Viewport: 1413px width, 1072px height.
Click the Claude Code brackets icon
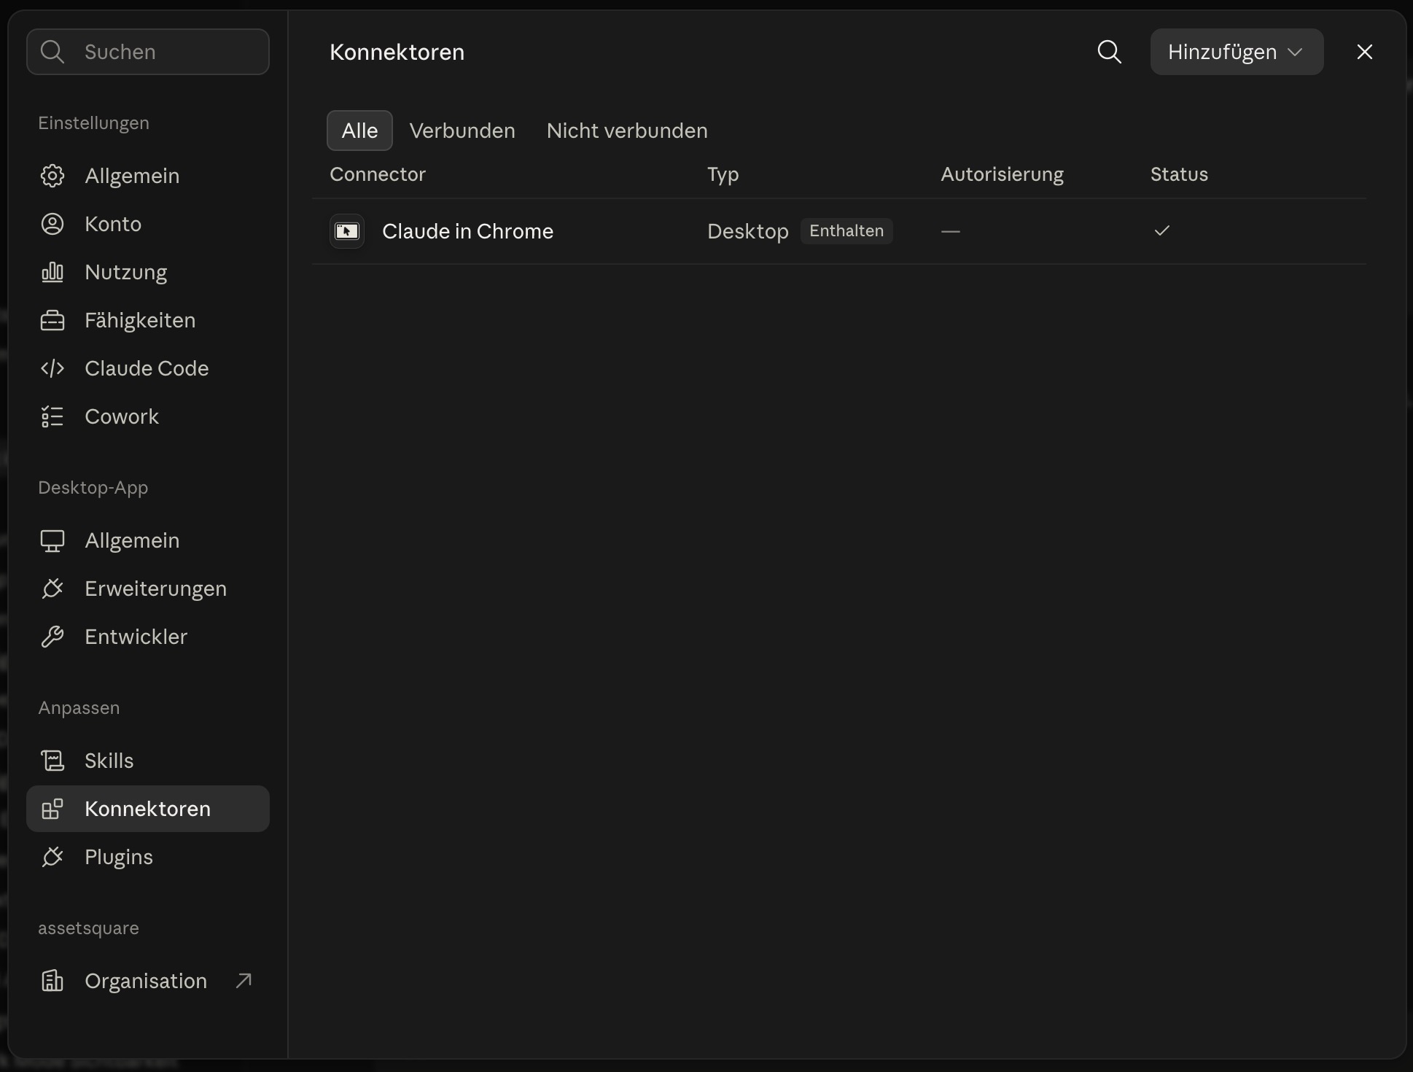52,368
